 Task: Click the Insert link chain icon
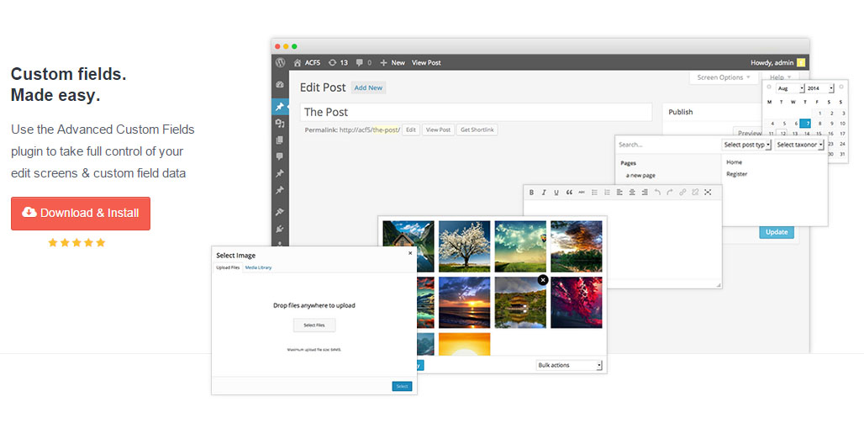pos(682,192)
